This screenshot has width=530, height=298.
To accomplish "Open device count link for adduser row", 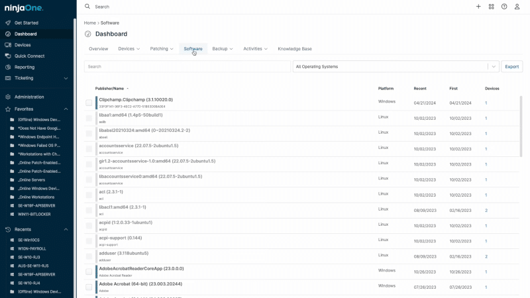I will [486, 256].
